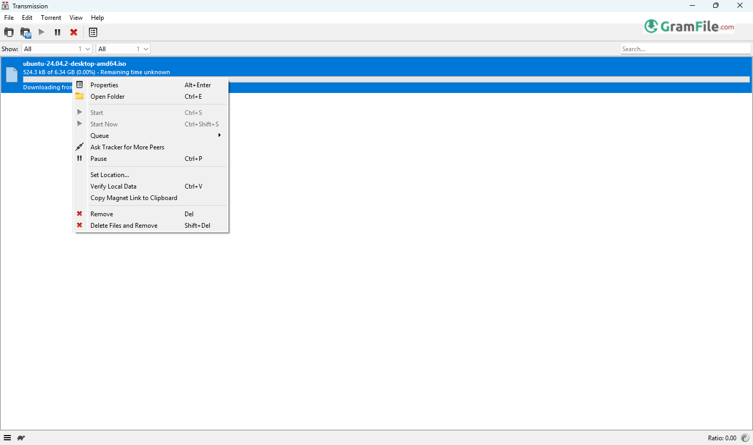Open the options hamburger icon in status bar
Viewport: 753px width, 445px height.
(x=7, y=438)
